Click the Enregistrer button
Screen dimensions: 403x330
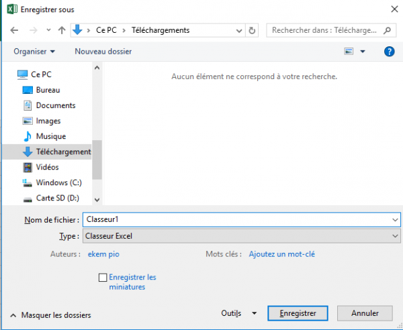(x=297, y=313)
